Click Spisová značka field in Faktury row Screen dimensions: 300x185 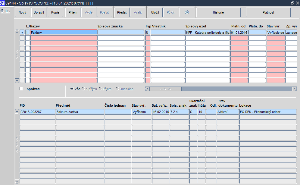121,33
